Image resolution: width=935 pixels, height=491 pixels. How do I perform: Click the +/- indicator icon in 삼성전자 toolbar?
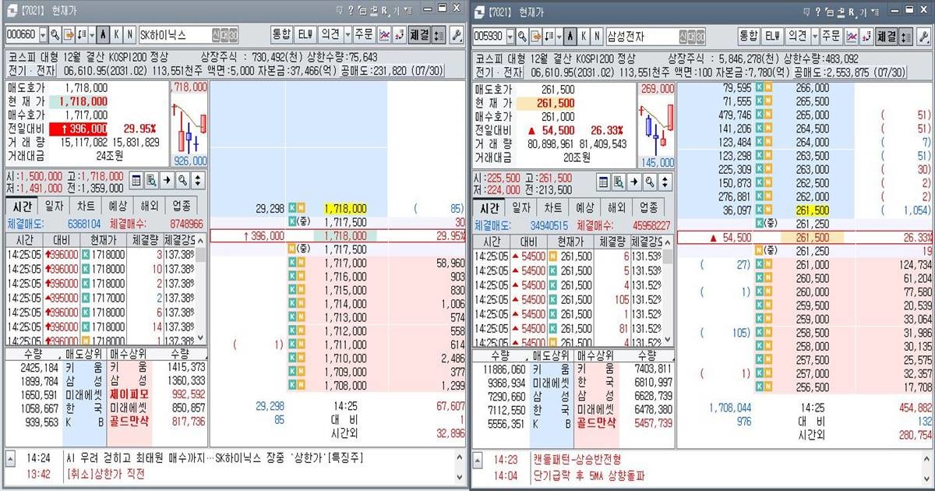(867, 35)
